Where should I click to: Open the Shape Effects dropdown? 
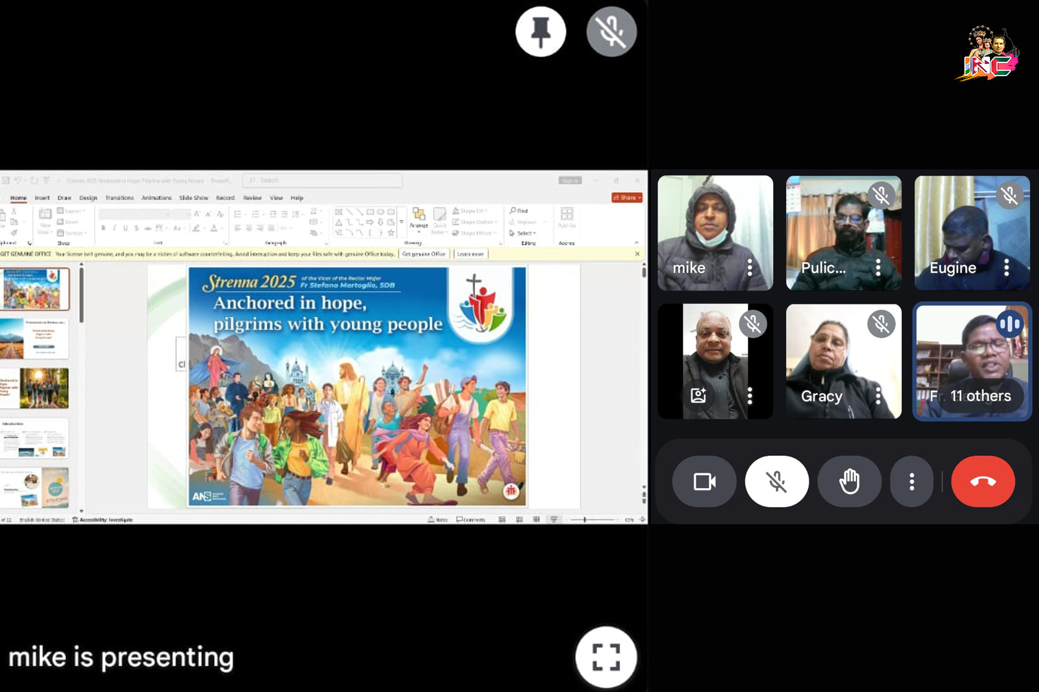coord(474,233)
